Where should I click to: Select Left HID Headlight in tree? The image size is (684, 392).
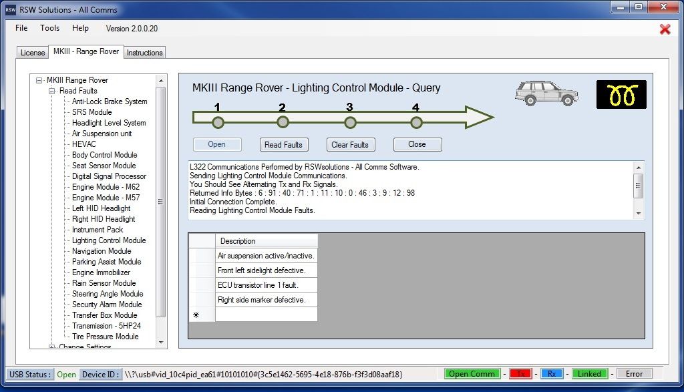pos(102,208)
